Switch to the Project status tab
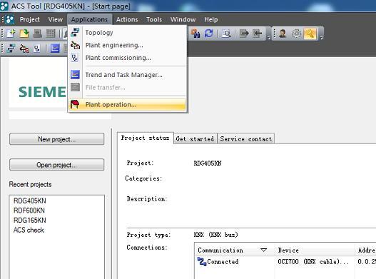376x279 pixels. [145, 138]
